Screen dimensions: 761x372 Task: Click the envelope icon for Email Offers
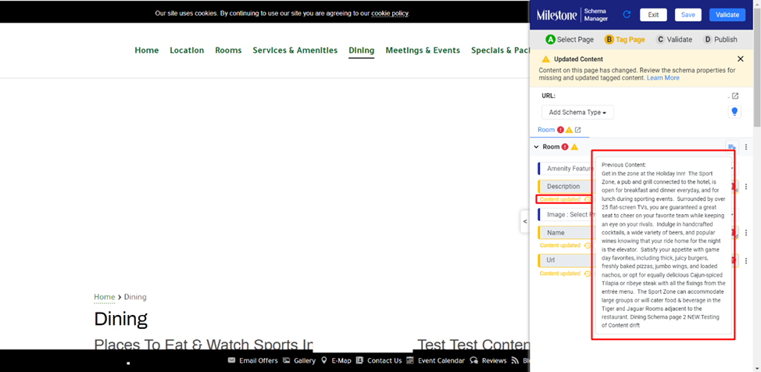231,360
